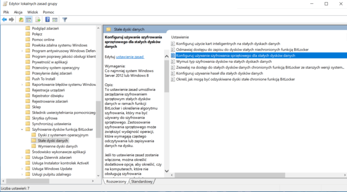
Task: Select Wymuś typ szyfrowania dysków policy
Action: pyautogui.click(x=224, y=61)
